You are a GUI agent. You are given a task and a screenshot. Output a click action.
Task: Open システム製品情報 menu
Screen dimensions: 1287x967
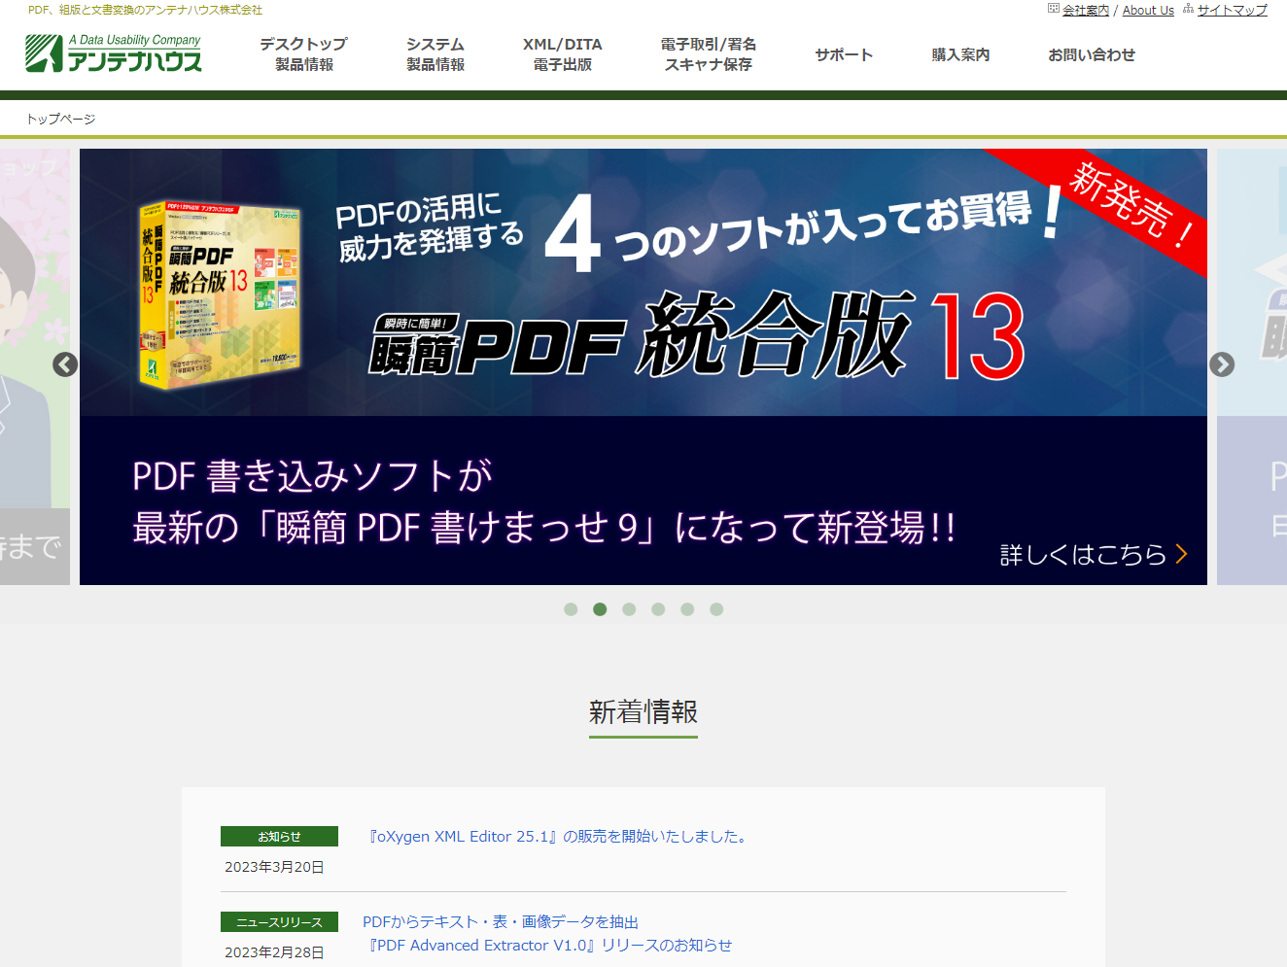pos(435,54)
